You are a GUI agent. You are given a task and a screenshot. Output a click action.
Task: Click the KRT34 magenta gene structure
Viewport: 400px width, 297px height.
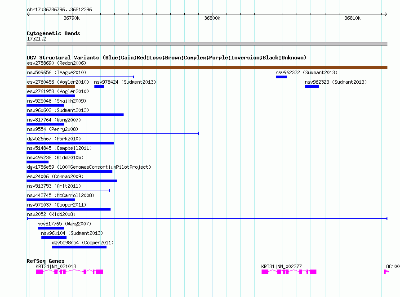click(69, 272)
